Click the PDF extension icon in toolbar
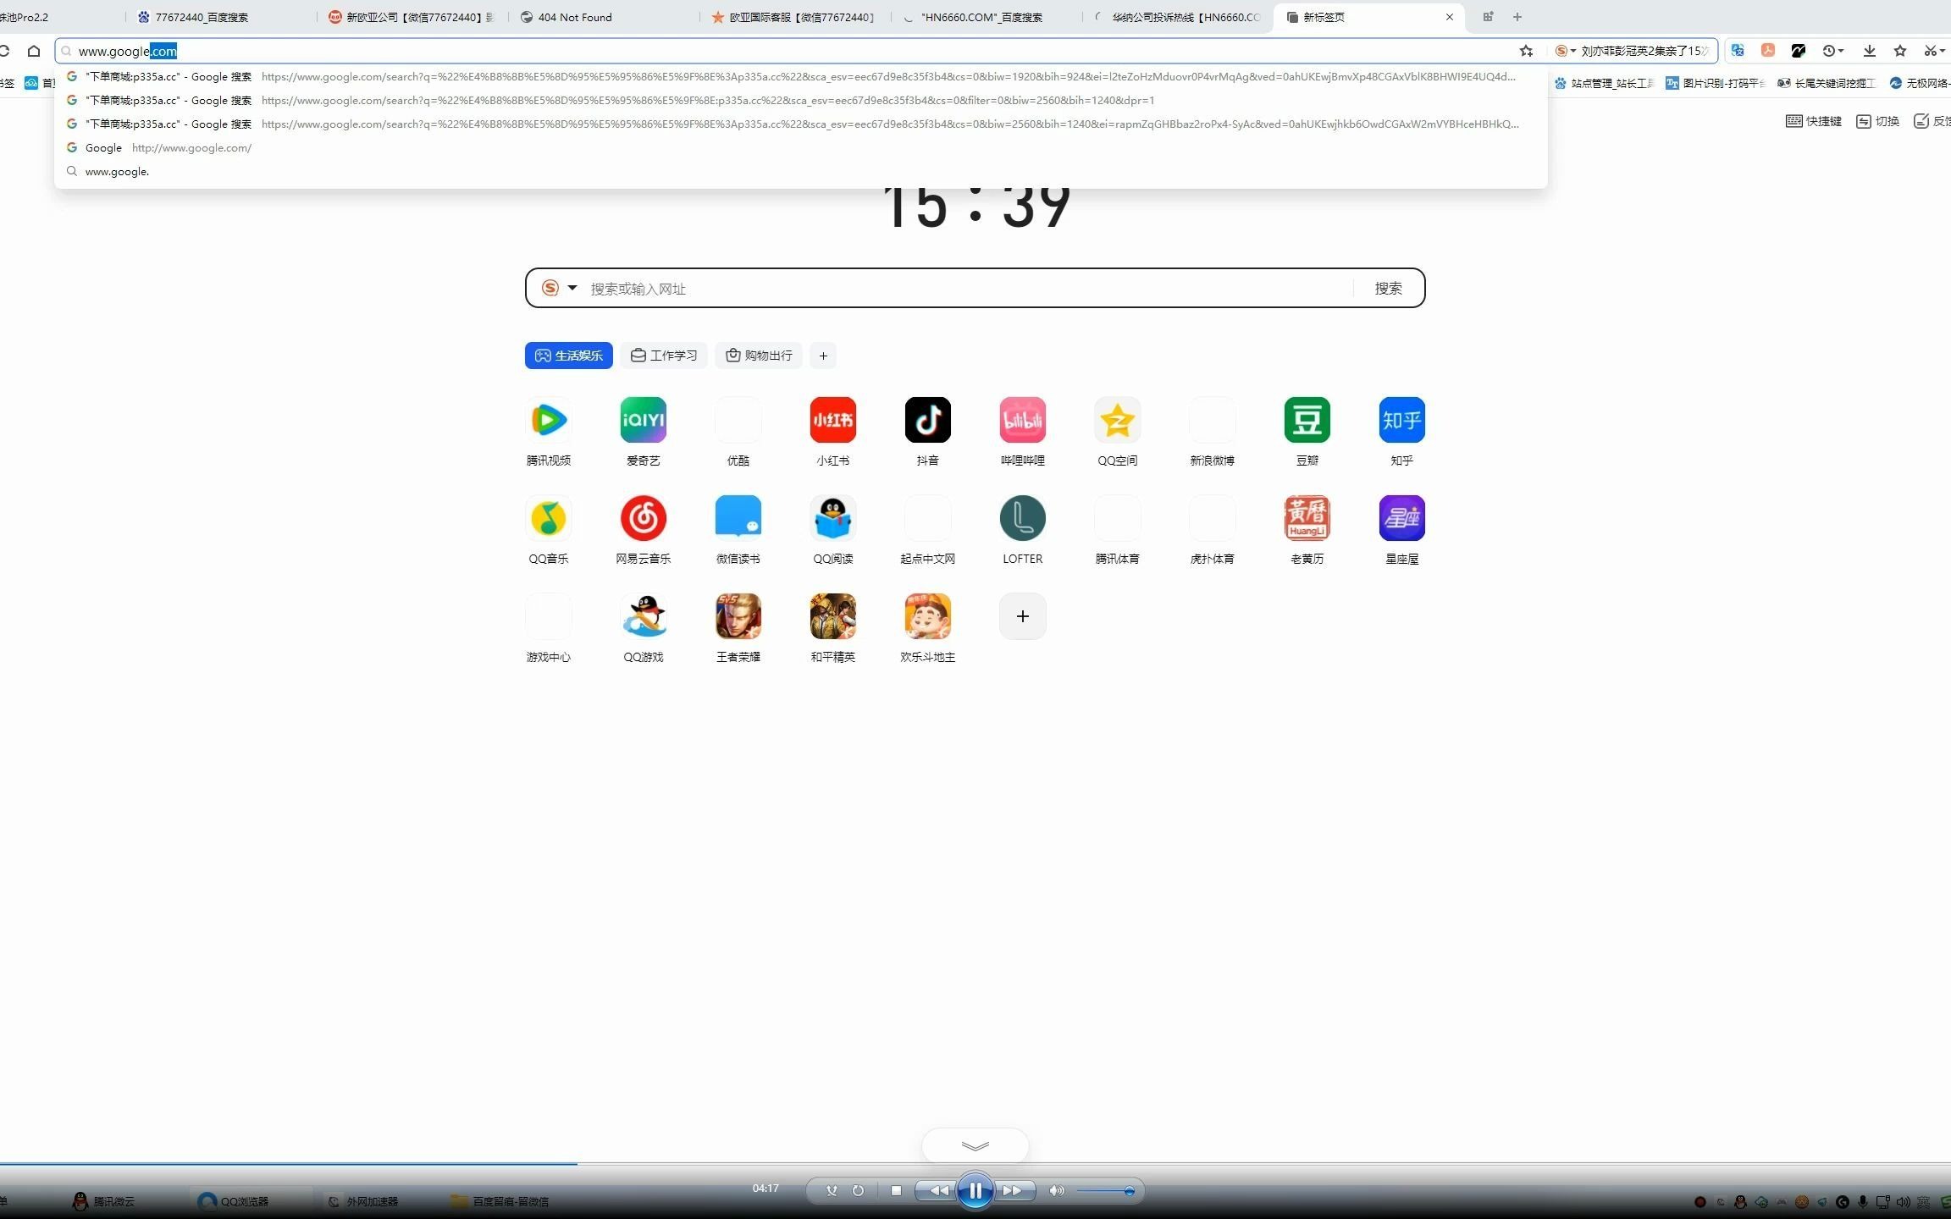Screen dimensions: 1951x1219 pyautogui.click(x=1768, y=51)
